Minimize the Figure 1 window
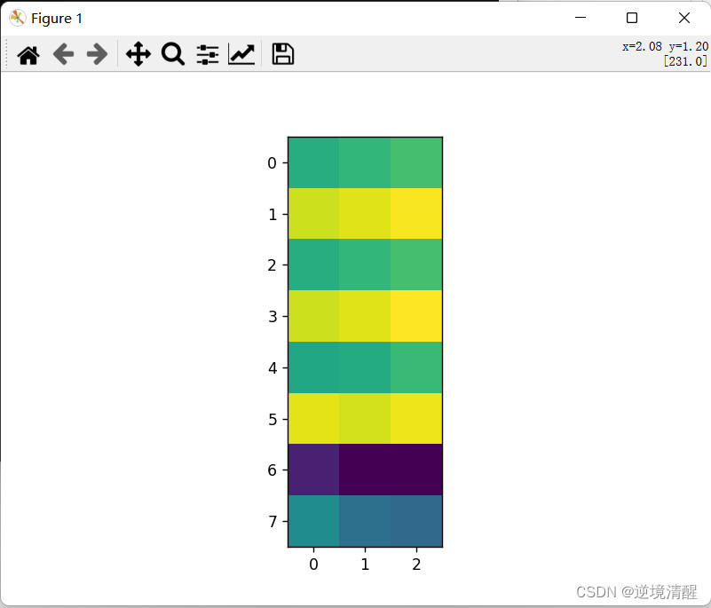The width and height of the screenshot is (711, 608). (x=581, y=18)
